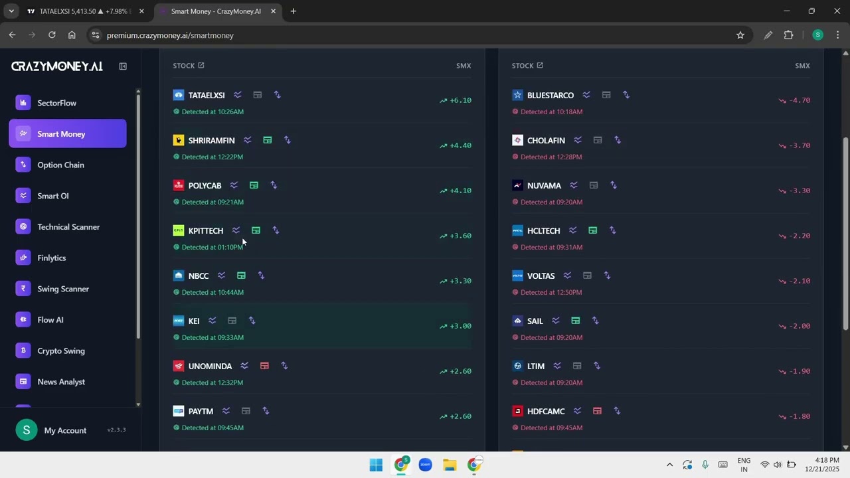The width and height of the screenshot is (850, 478).
Task: Click SHRIRAMFIN swap arrows icon
Action: click(x=288, y=140)
